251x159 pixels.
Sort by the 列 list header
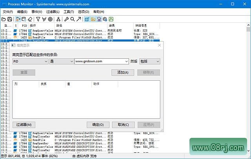26,84
